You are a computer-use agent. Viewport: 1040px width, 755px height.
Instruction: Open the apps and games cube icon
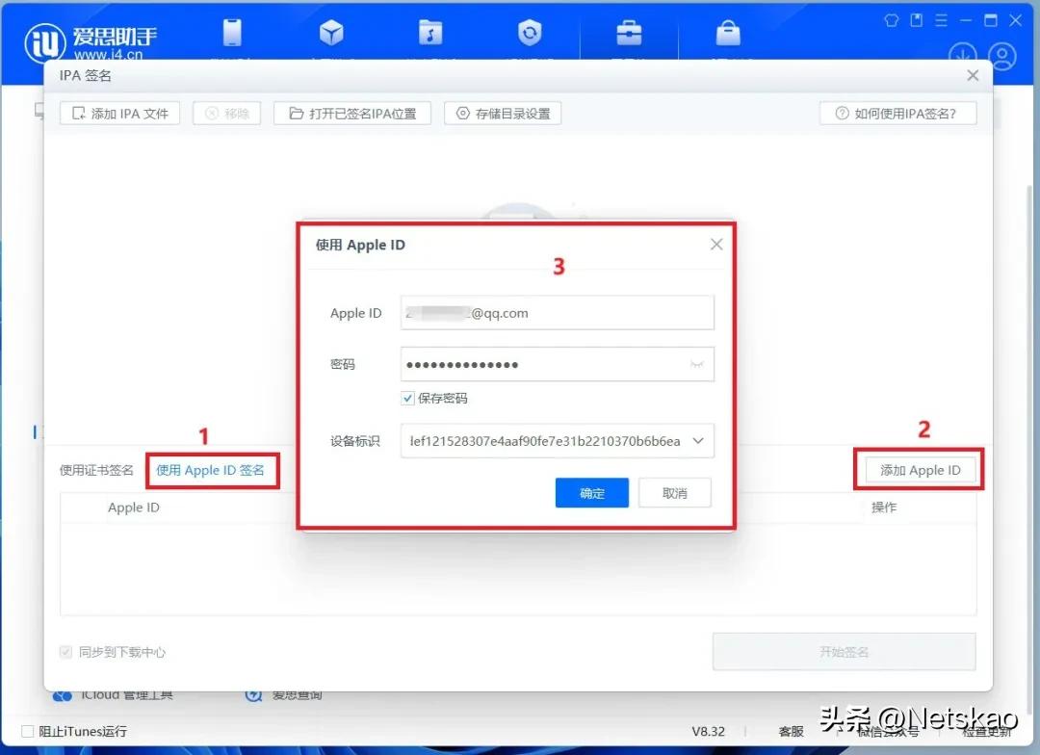[x=331, y=32]
